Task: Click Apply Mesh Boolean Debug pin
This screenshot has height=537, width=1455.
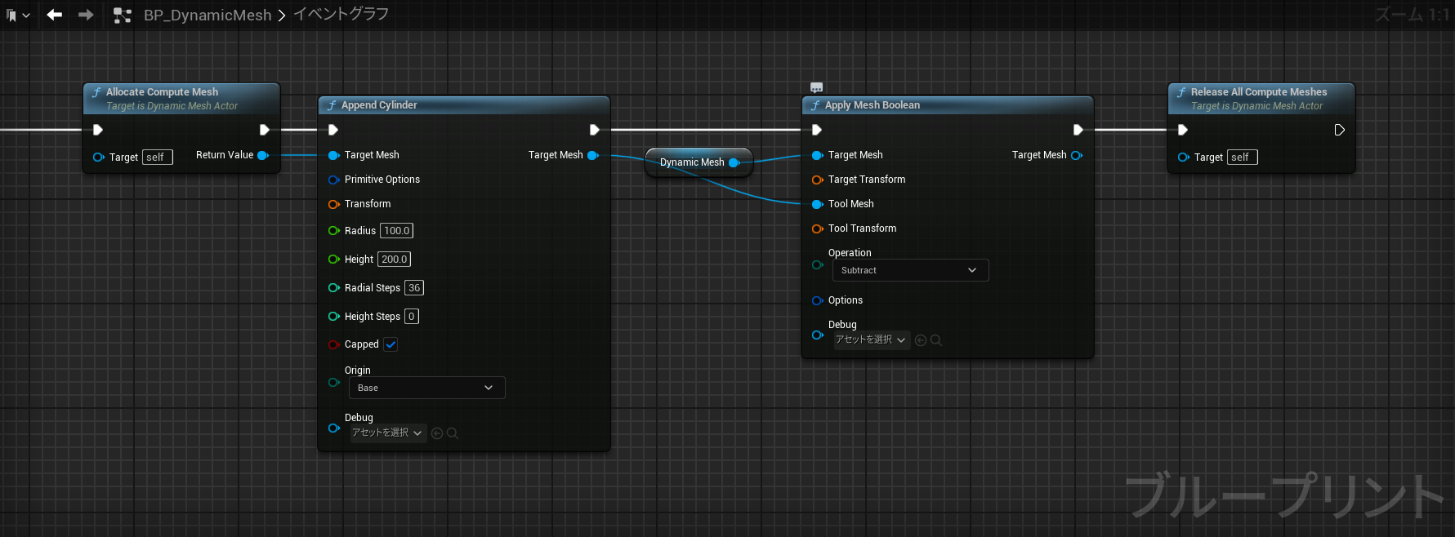Action: (x=818, y=335)
